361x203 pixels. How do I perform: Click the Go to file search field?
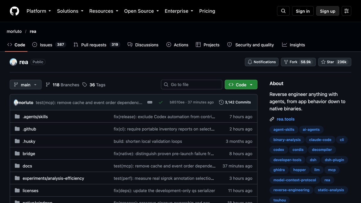click(x=192, y=85)
